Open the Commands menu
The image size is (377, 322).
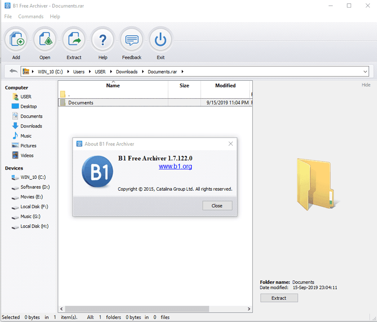click(31, 17)
